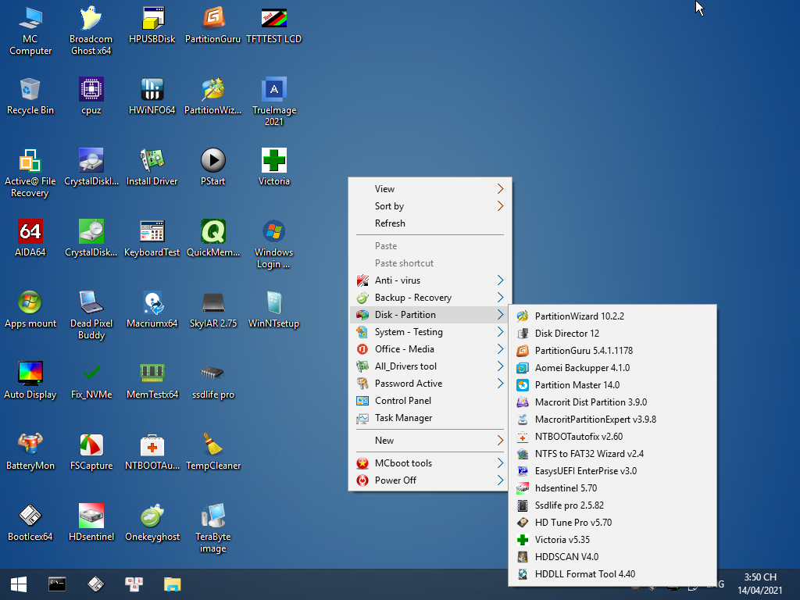Select the Recycle Bin icon

[x=30, y=96]
